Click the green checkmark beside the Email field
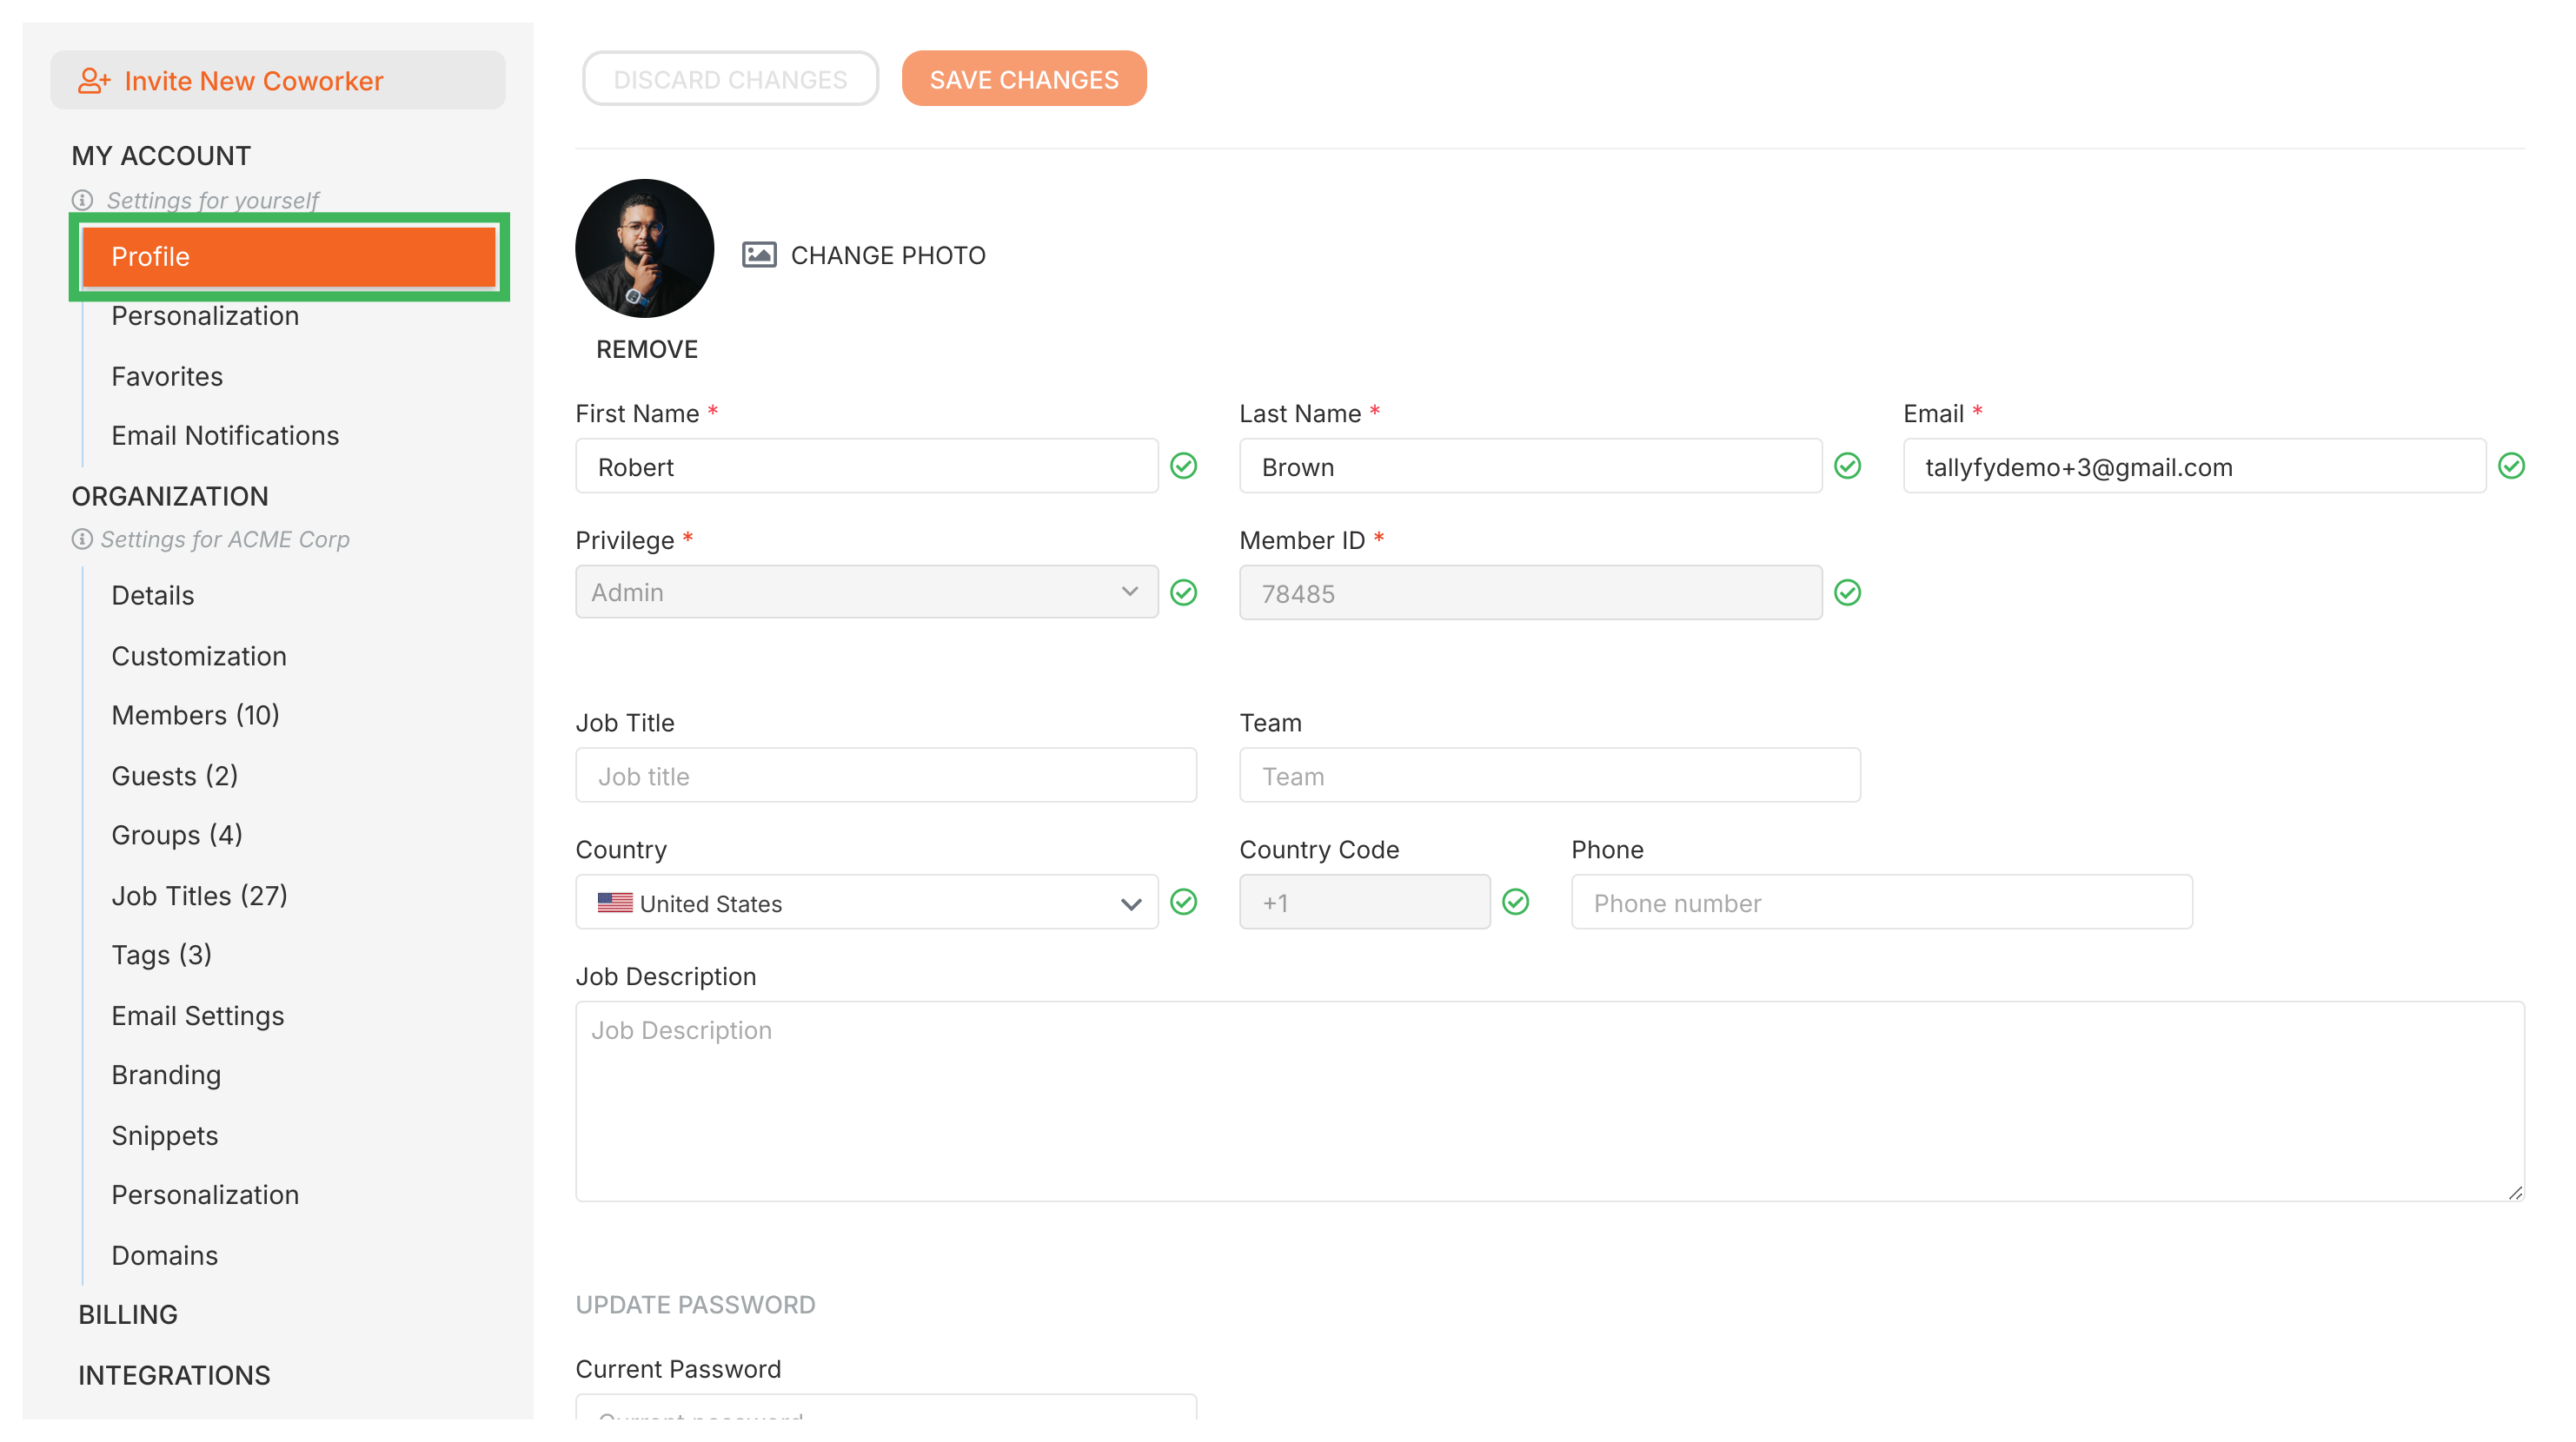This screenshot has width=2576, height=1442. (x=2512, y=465)
